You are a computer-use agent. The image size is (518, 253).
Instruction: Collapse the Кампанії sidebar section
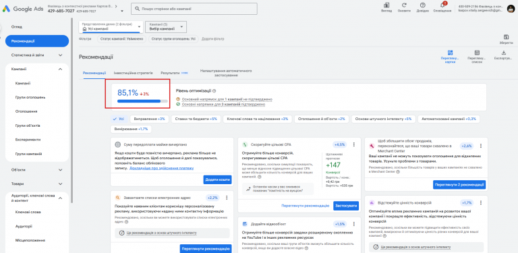click(60, 69)
